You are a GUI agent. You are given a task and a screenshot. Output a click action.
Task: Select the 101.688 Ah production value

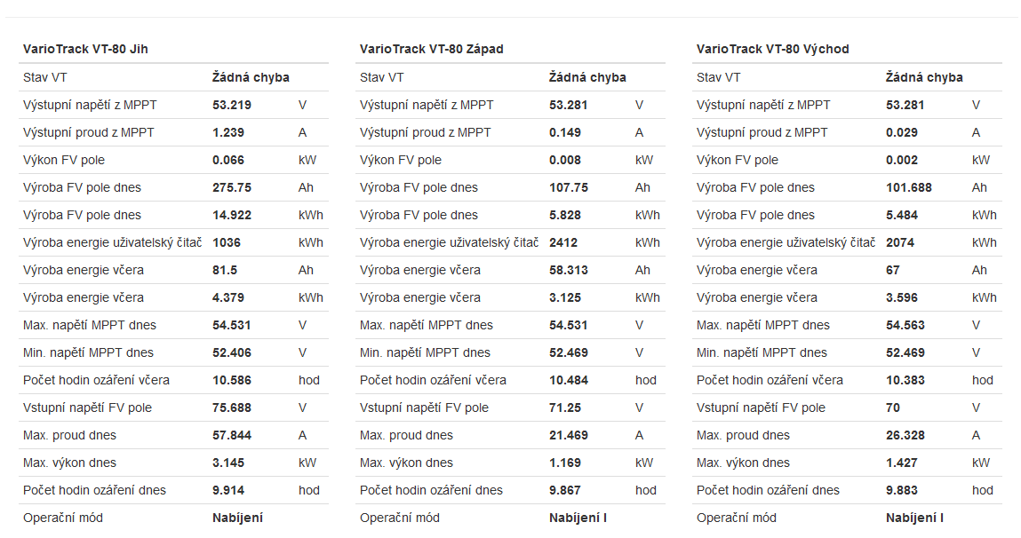pos(909,187)
